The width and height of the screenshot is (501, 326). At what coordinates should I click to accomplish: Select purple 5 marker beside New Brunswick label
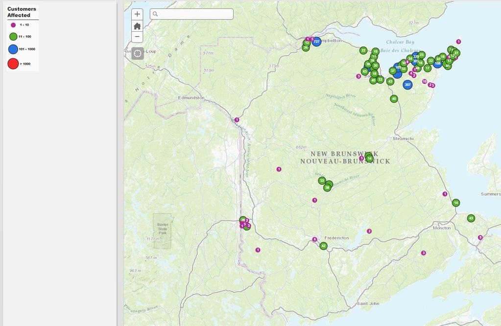point(361,158)
